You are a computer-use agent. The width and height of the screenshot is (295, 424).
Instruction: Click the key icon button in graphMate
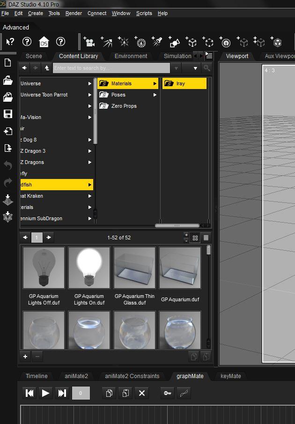(x=168, y=393)
